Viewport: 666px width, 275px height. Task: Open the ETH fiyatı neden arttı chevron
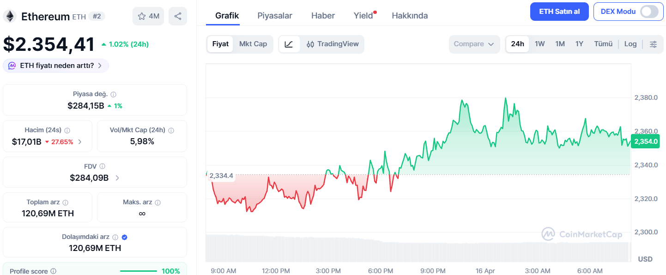coord(100,66)
